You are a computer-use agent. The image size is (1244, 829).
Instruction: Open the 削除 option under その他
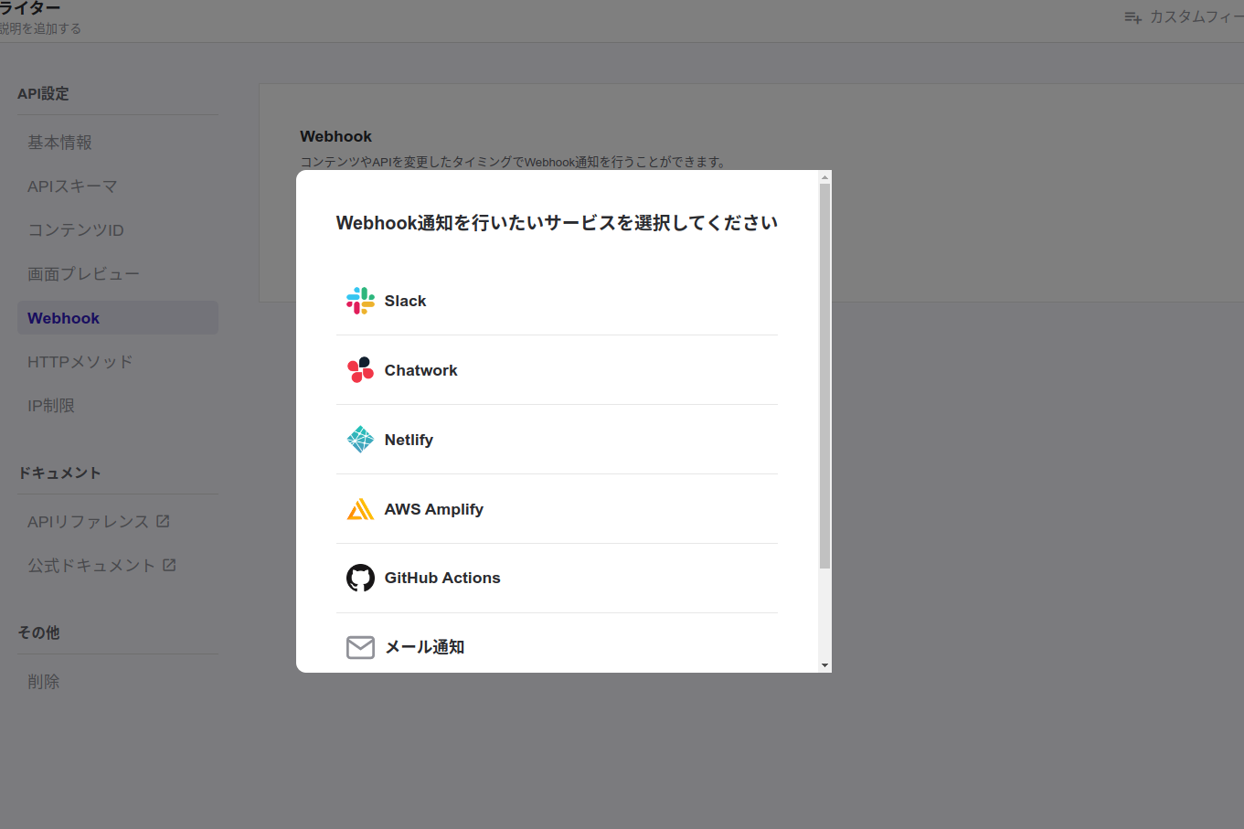click(44, 682)
